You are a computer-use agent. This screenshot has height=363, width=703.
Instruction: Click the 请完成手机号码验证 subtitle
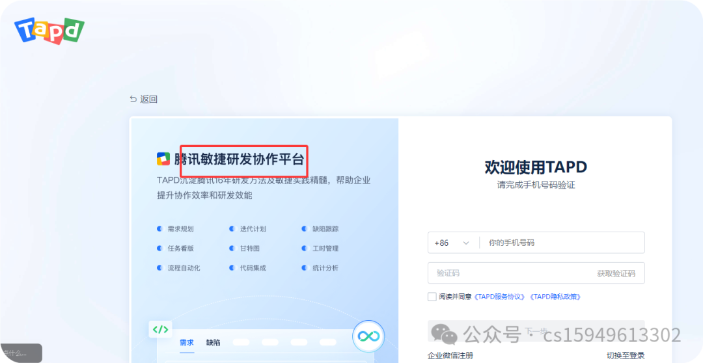click(x=536, y=185)
